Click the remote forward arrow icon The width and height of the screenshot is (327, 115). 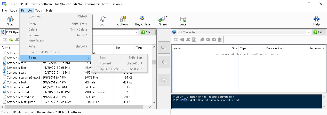(214, 40)
